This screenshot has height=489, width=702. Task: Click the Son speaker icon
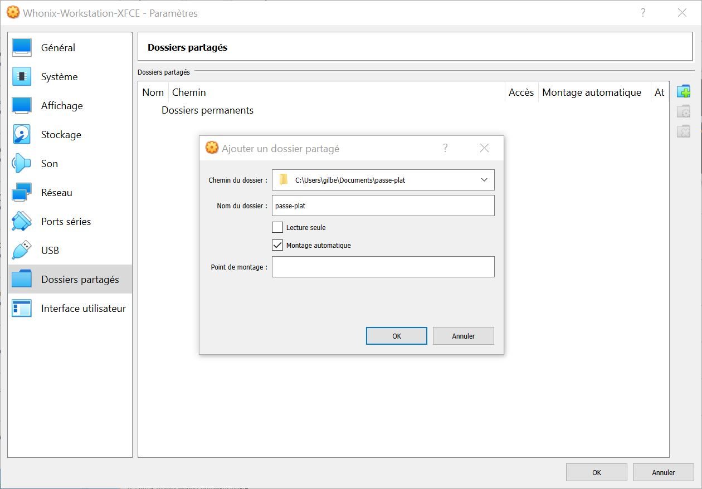(x=22, y=164)
